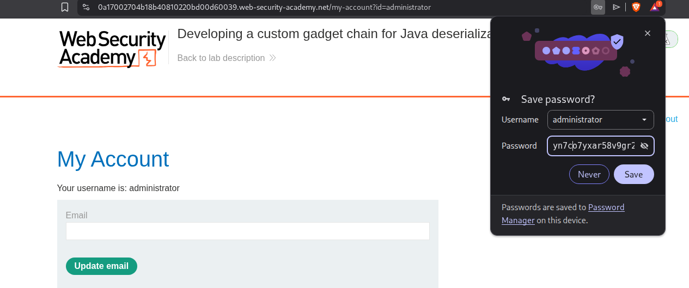Open the Password Manager link

pos(606,207)
